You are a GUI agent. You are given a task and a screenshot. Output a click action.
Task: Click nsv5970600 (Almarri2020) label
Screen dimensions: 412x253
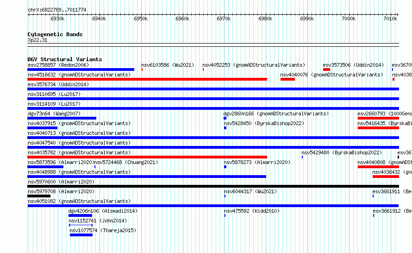(x=61, y=182)
